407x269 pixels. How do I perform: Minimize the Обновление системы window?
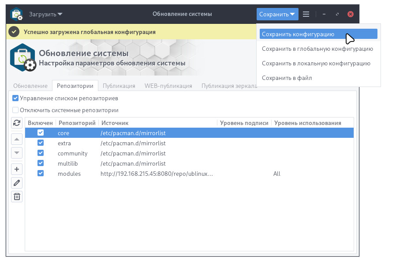click(324, 14)
